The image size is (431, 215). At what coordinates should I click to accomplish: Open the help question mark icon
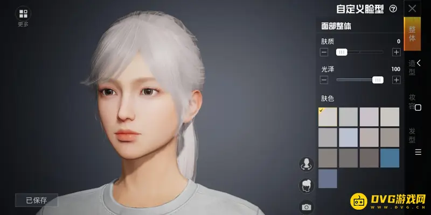coord(393,9)
